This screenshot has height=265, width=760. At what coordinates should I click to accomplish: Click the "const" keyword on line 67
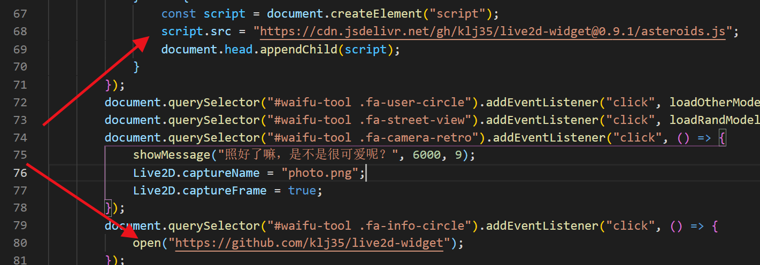tap(179, 14)
